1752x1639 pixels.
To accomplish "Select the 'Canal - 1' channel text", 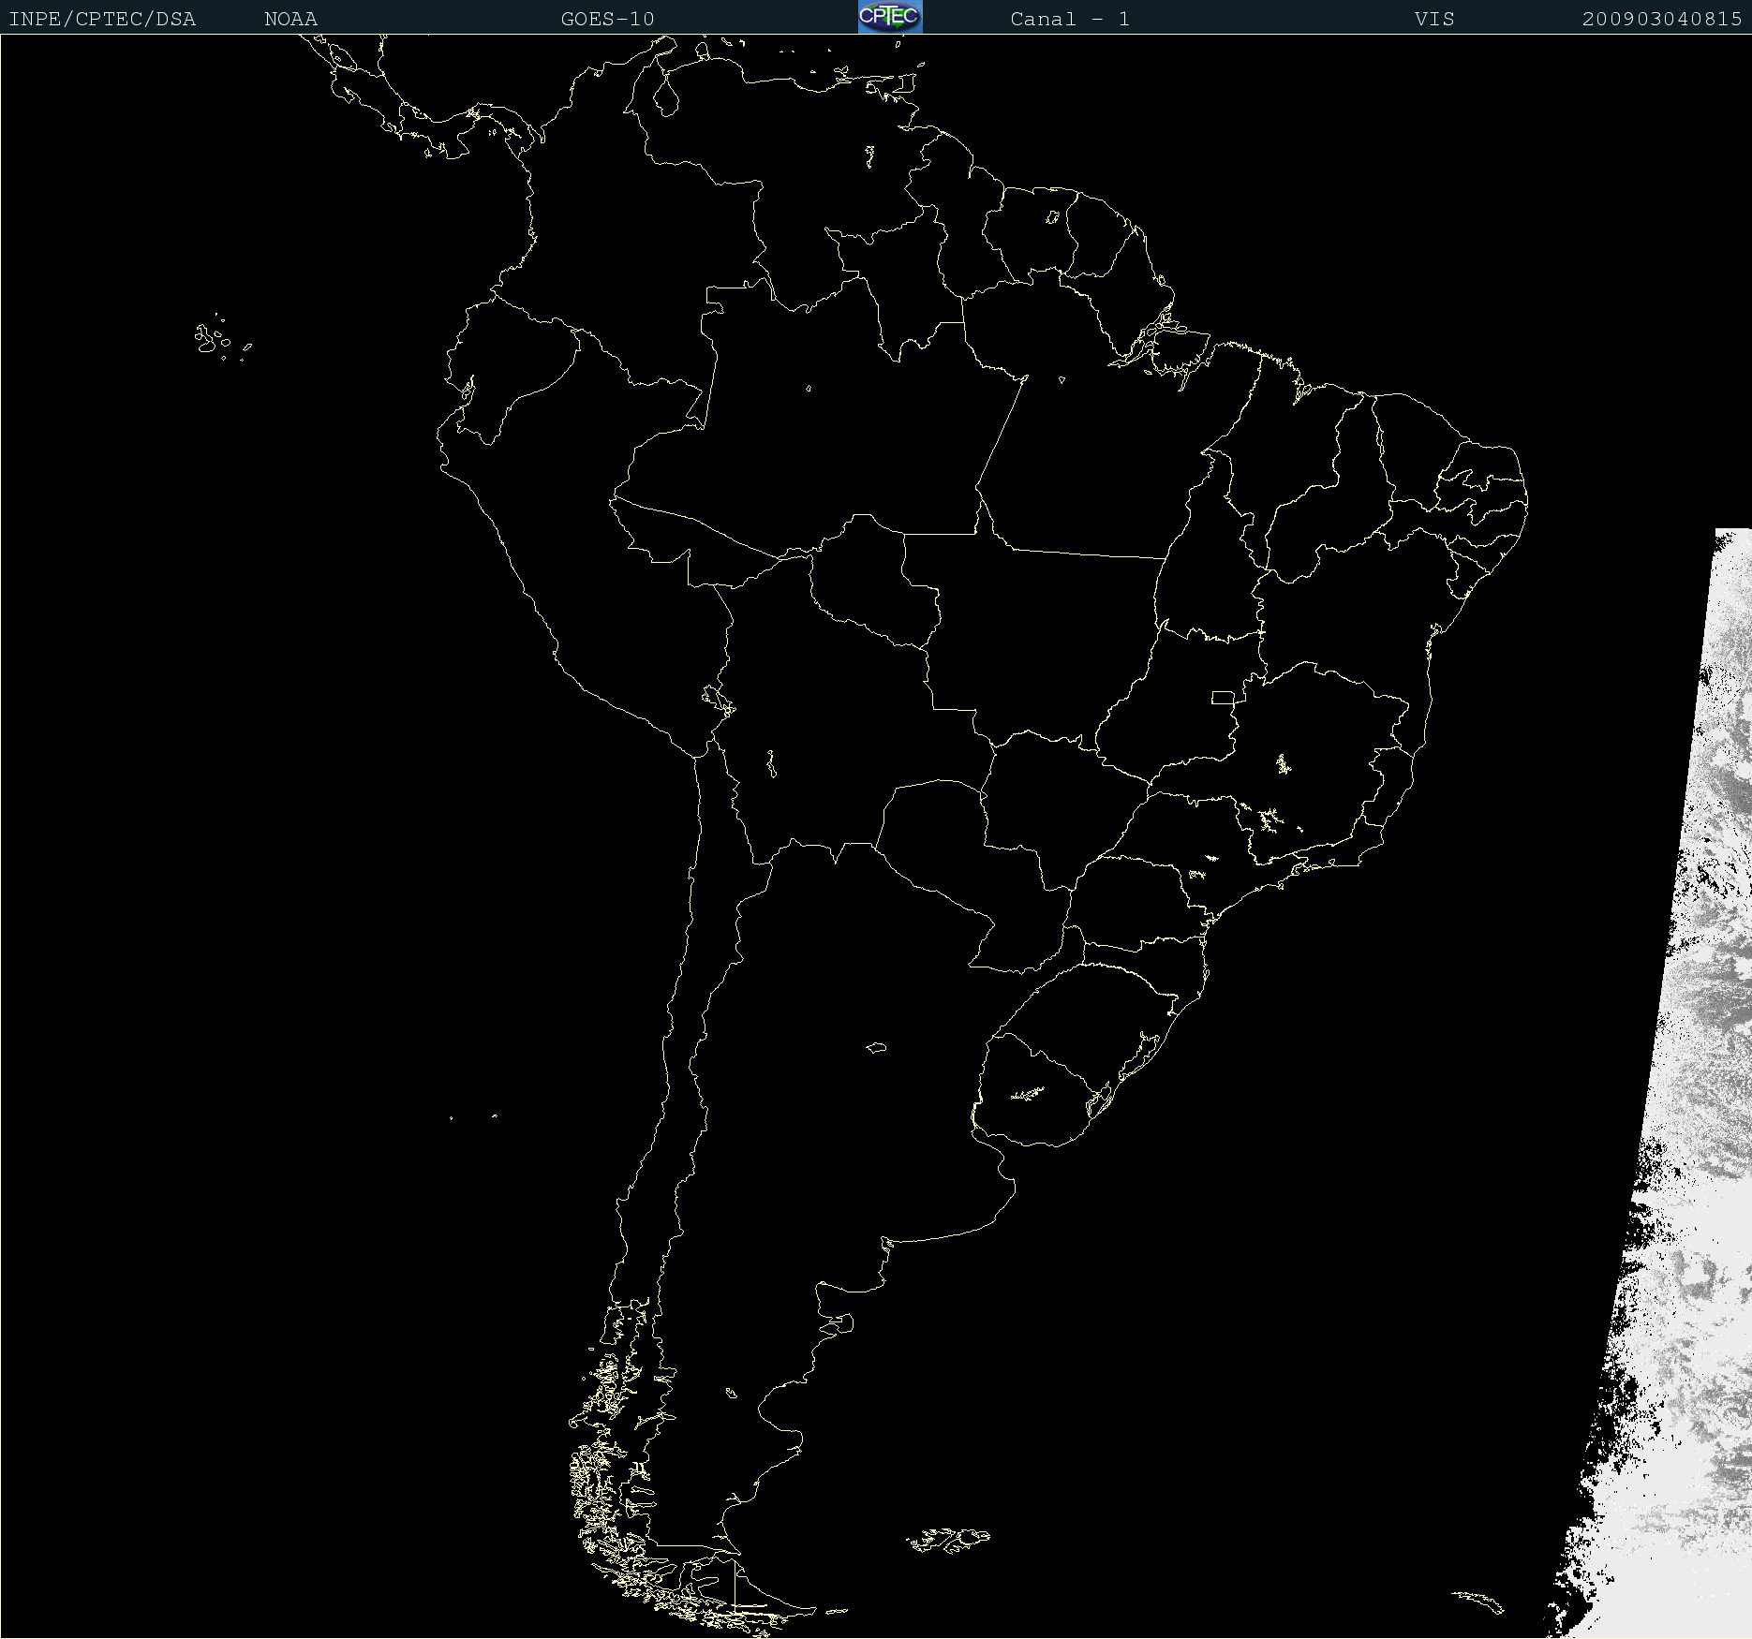I will coord(1070,19).
